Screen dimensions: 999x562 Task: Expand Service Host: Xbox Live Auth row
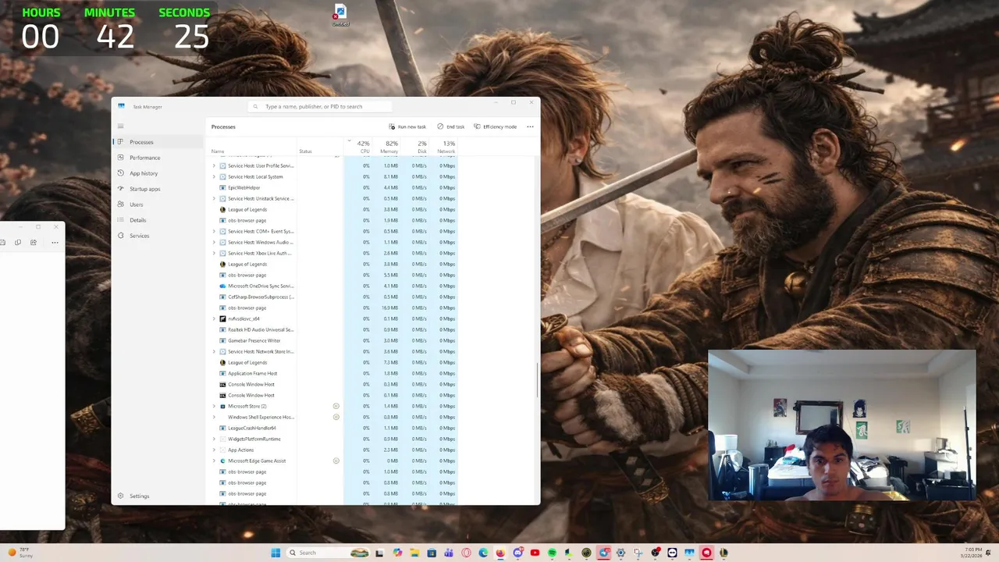[214, 253]
